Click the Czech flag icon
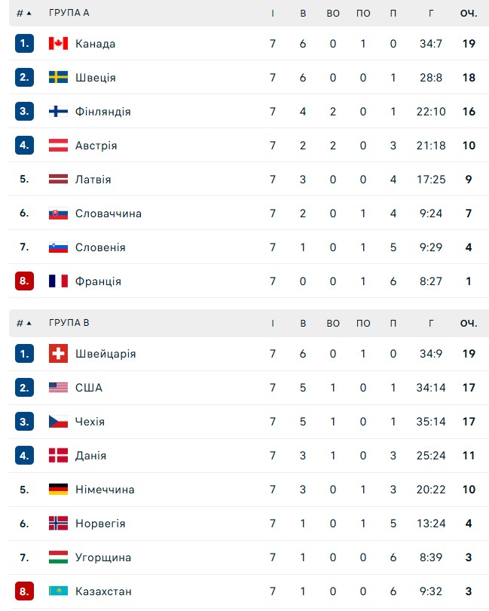The image size is (489, 611). [x=58, y=422]
